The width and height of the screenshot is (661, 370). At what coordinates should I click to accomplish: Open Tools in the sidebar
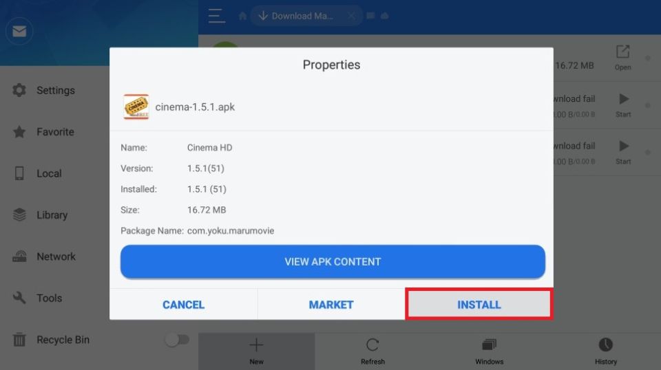click(x=49, y=298)
